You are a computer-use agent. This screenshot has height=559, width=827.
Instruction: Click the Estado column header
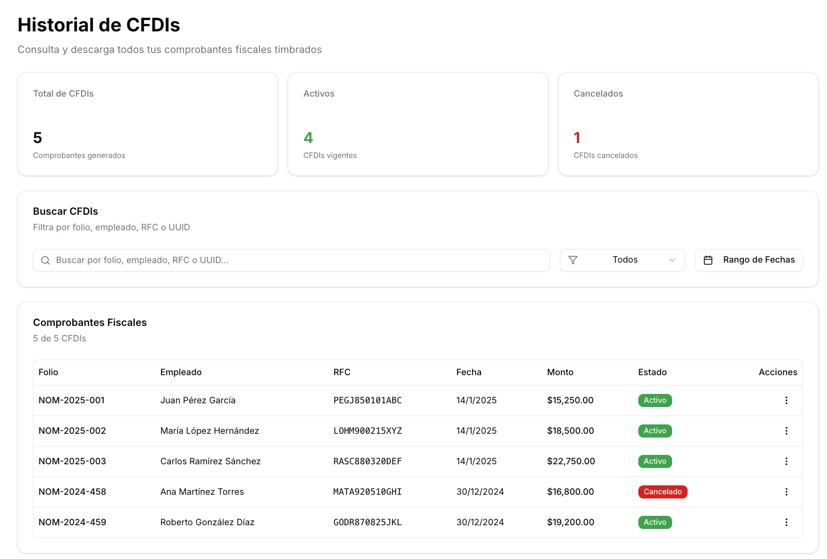(x=652, y=372)
